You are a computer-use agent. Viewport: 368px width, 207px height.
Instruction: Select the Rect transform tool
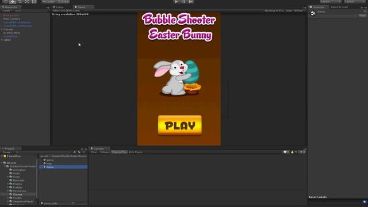coord(34,1)
